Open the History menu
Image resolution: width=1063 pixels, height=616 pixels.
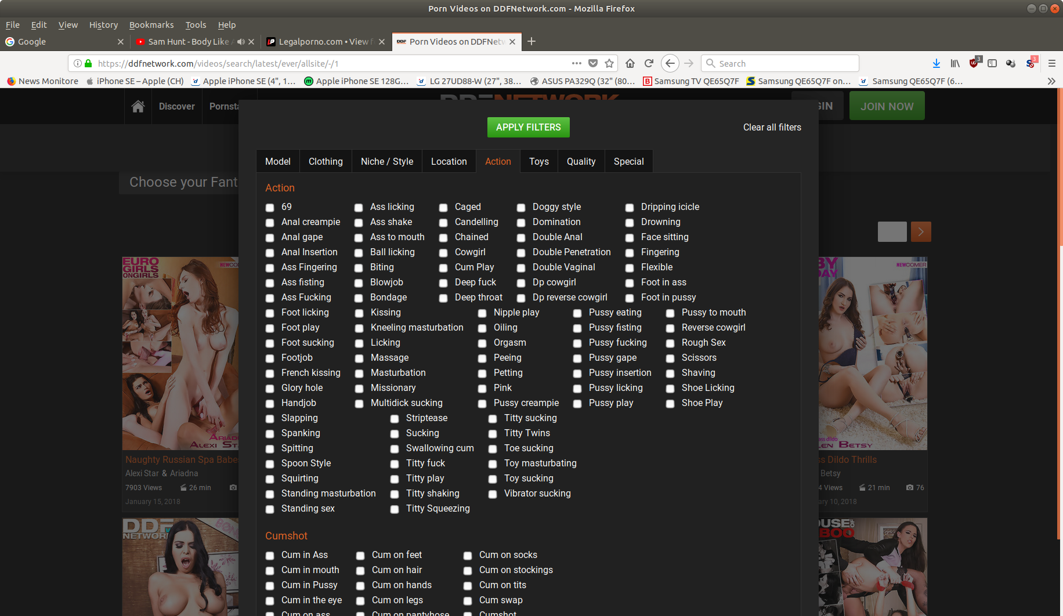click(x=103, y=25)
